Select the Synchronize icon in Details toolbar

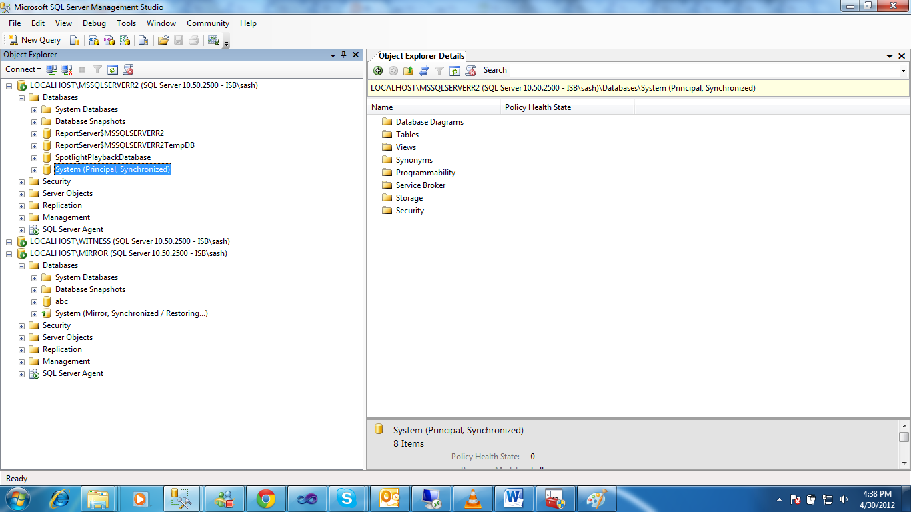(x=423, y=70)
